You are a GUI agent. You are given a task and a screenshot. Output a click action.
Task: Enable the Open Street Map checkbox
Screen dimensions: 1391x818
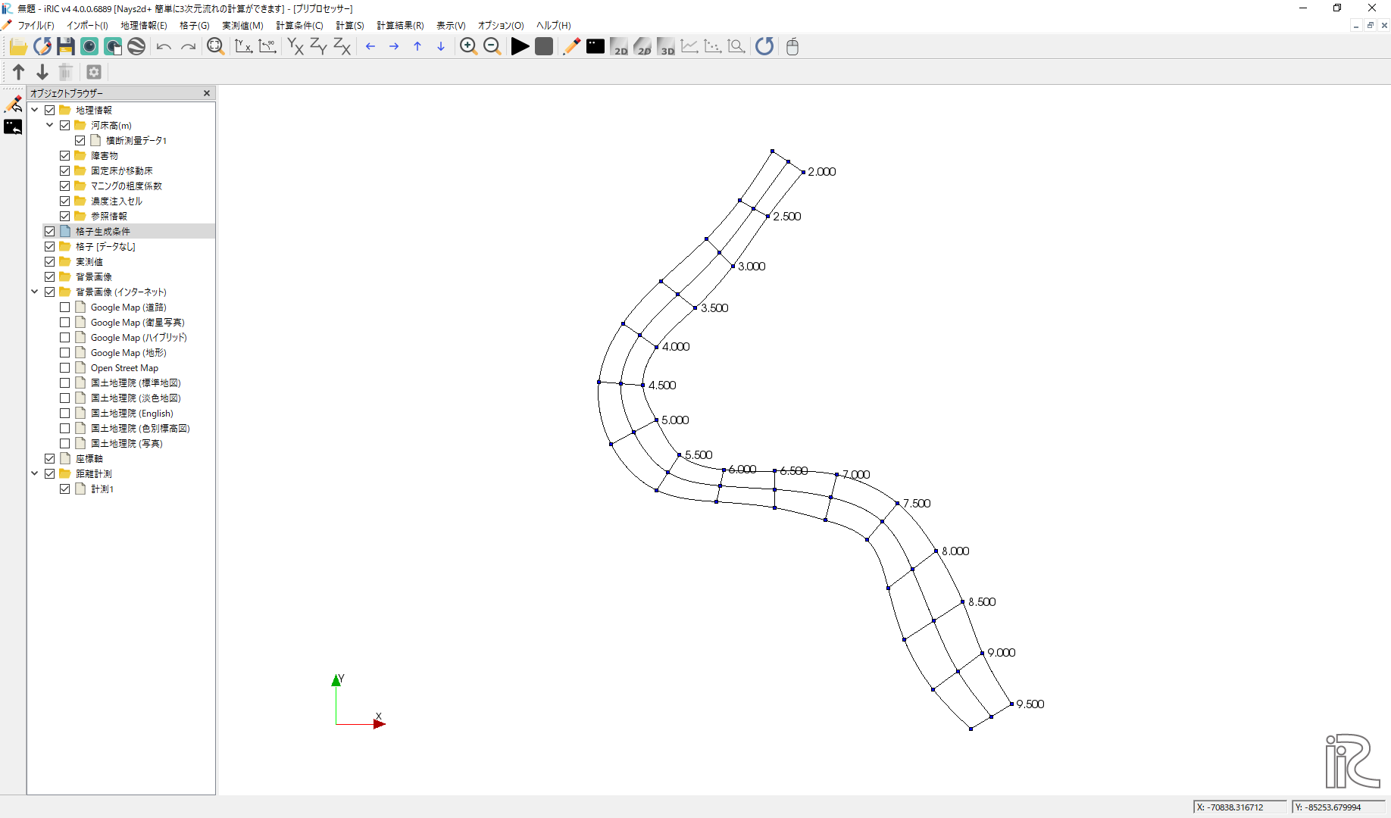(65, 367)
